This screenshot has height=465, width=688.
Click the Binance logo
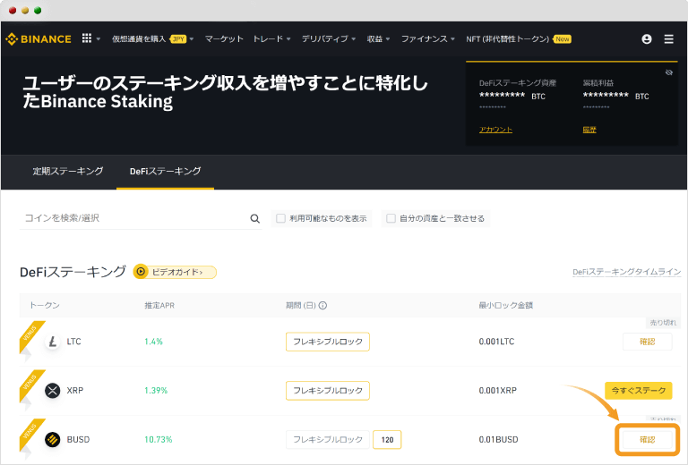pyautogui.click(x=39, y=39)
